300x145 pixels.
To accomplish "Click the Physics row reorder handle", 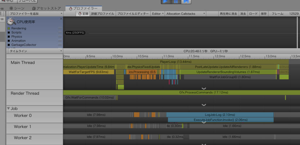I will pos(60,37).
